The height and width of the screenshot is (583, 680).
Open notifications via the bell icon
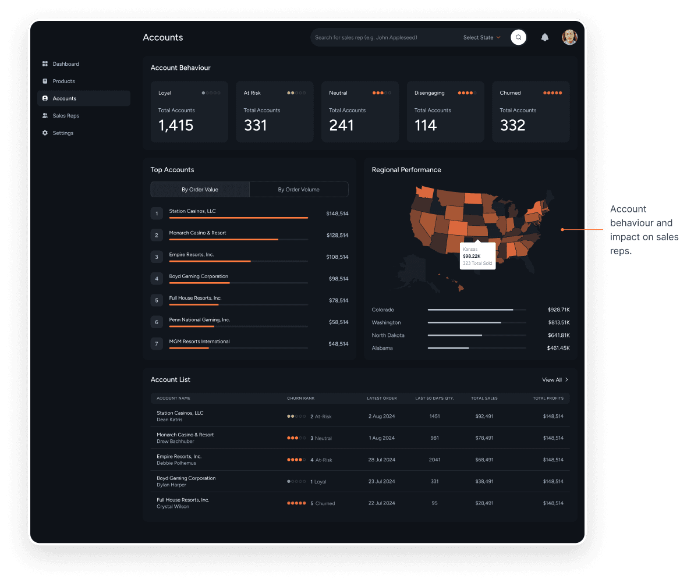pos(544,37)
